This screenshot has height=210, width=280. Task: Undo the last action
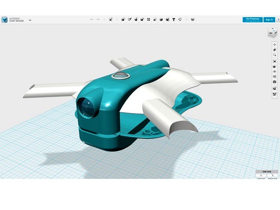92,19
